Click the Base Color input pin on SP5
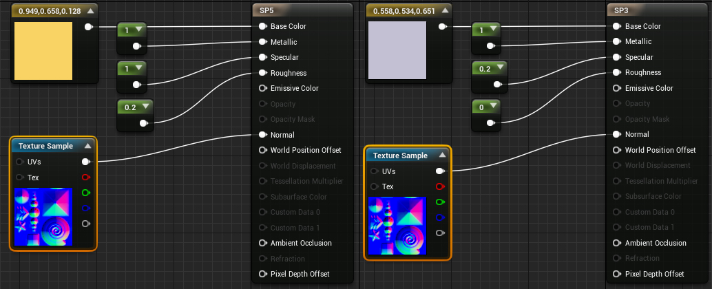 click(x=263, y=26)
